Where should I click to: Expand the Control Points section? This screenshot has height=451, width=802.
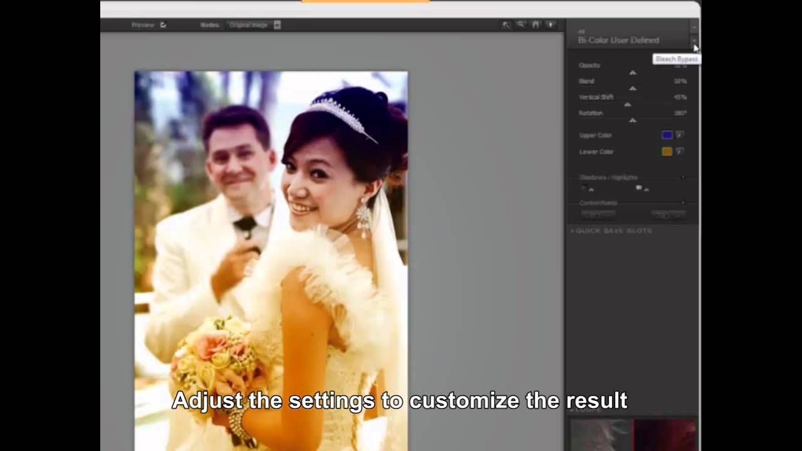[683, 203]
